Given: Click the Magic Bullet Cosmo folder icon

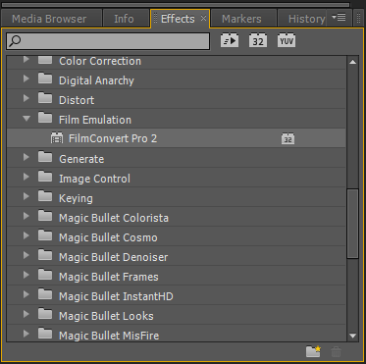Looking at the screenshot, I should pyautogui.click(x=45, y=235).
